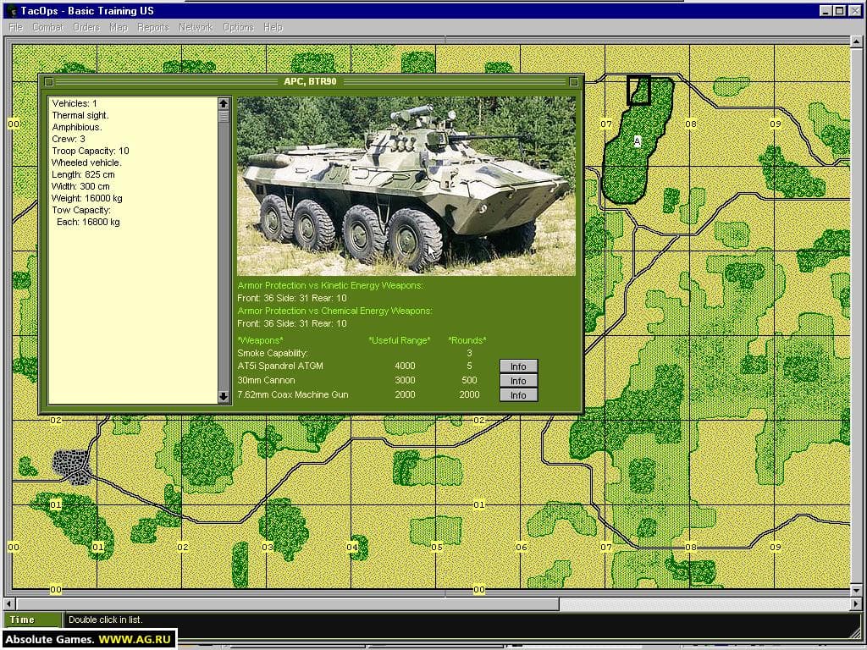Click the left arrow of the map's horizontal scrollbar
Image resolution: width=867 pixels, height=650 pixels.
coord(9,604)
